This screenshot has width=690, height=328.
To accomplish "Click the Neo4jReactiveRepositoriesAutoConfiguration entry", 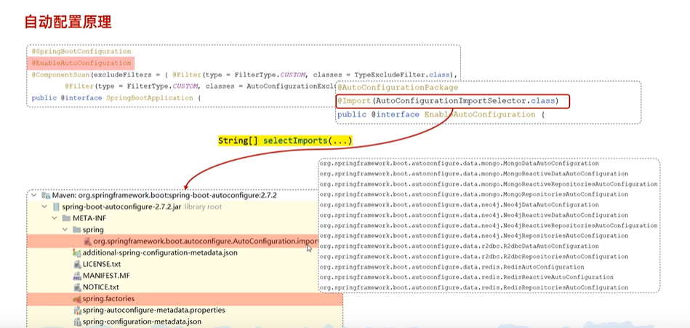I will pos(489,225).
